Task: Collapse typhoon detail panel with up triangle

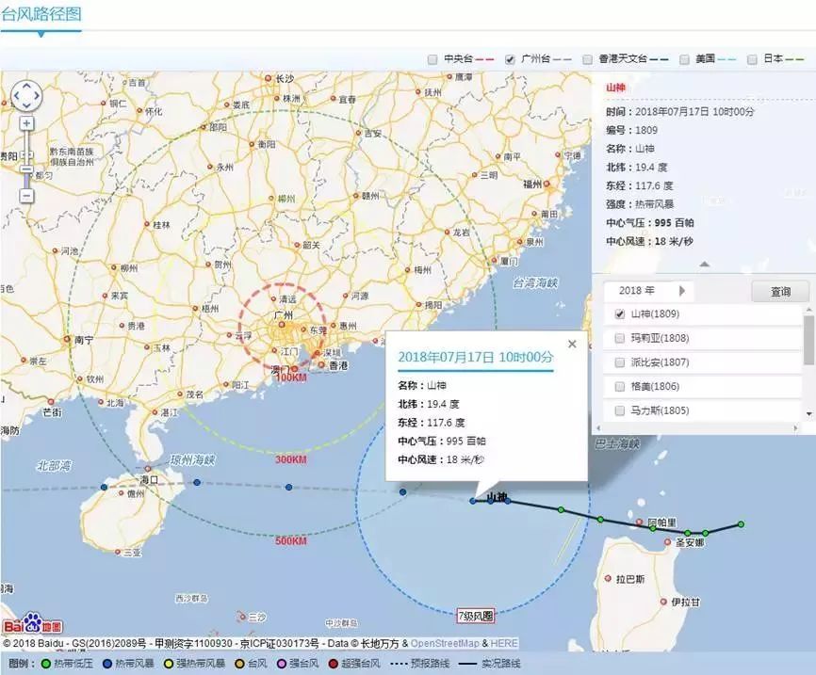Action: click(704, 265)
